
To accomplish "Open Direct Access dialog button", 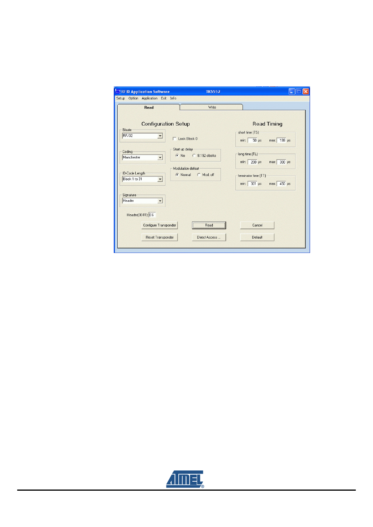I will click(x=209, y=237).
